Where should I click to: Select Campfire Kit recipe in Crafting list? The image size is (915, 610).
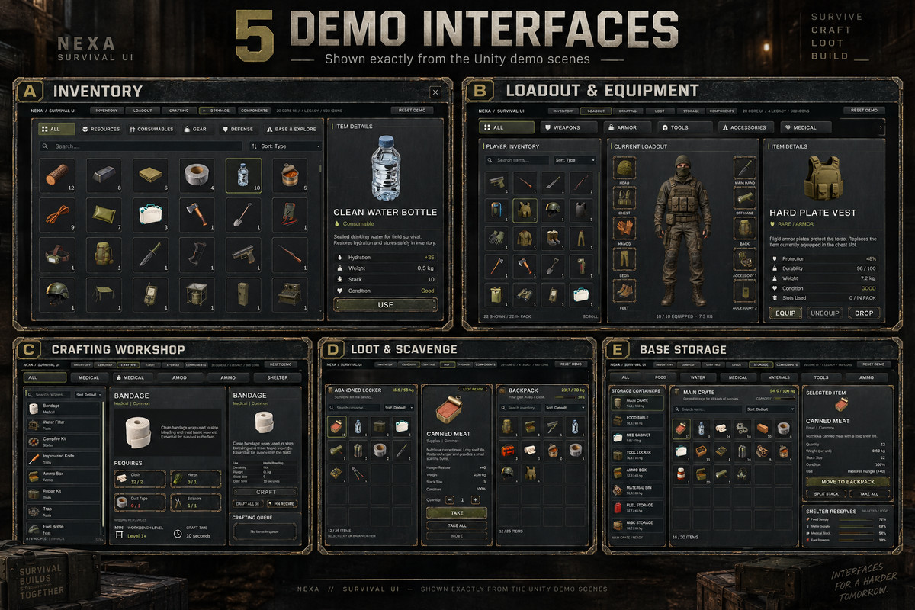click(65, 441)
